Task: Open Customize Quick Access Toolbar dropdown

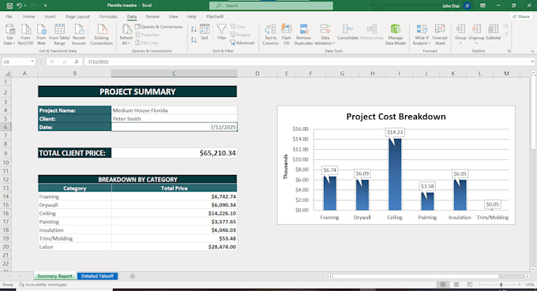Action: tap(45, 6)
